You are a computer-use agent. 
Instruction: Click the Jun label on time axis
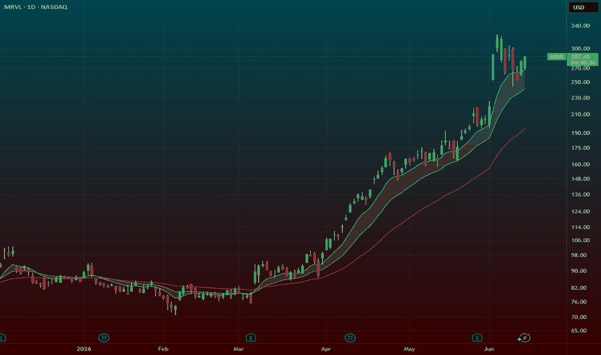point(489,349)
